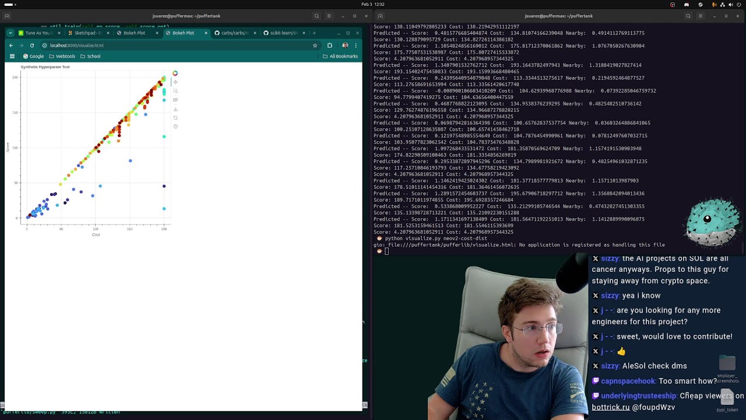This screenshot has height=420, width=746.
Task: Bookmark this page with the star icon
Action: click(x=315, y=45)
